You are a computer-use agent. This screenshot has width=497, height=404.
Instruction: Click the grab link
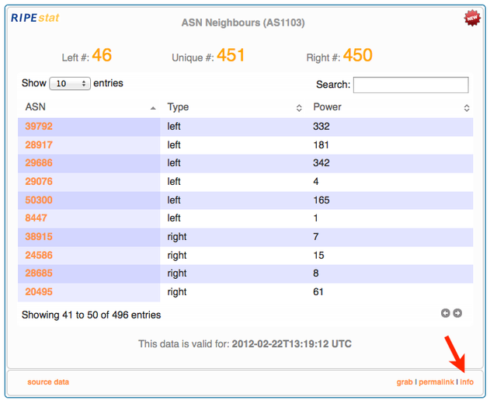point(405,382)
